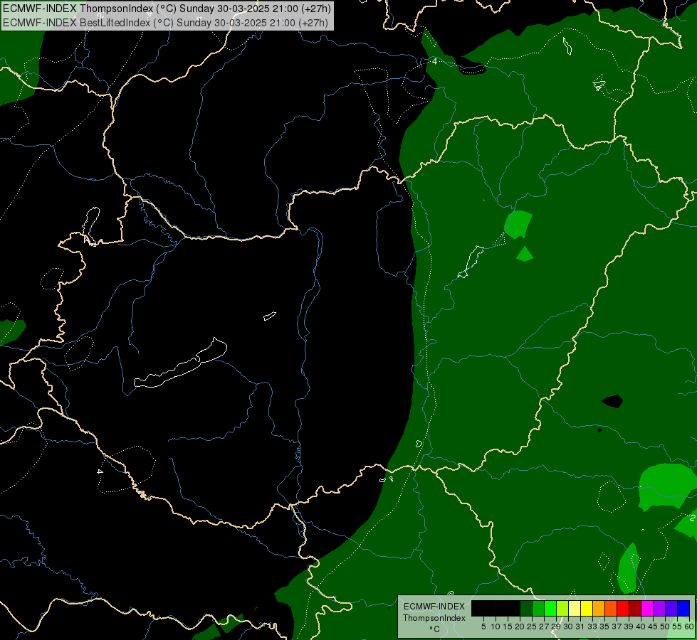Screen dimensions: 697x640
Task: Click the BestLiftedIndex title line at top
Action: coord(165,23)
